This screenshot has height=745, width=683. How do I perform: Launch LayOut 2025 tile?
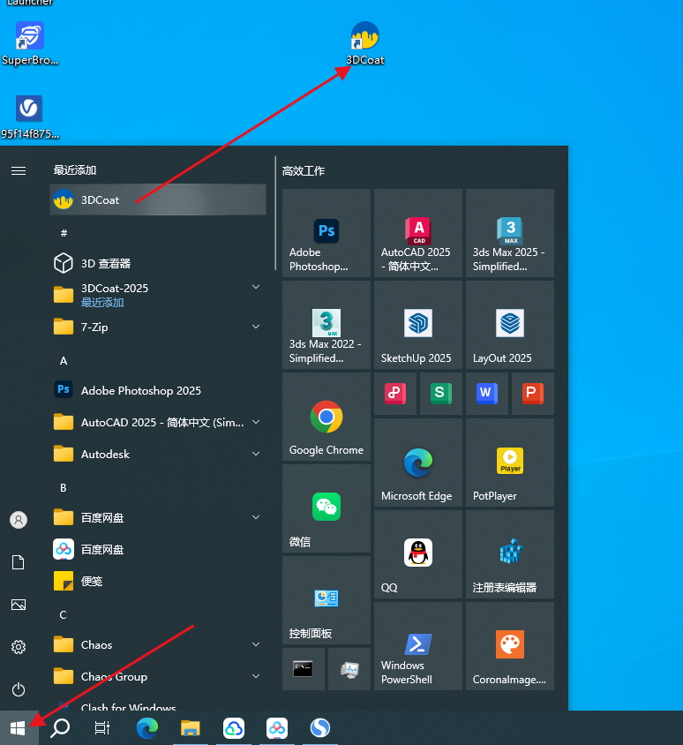510,325
